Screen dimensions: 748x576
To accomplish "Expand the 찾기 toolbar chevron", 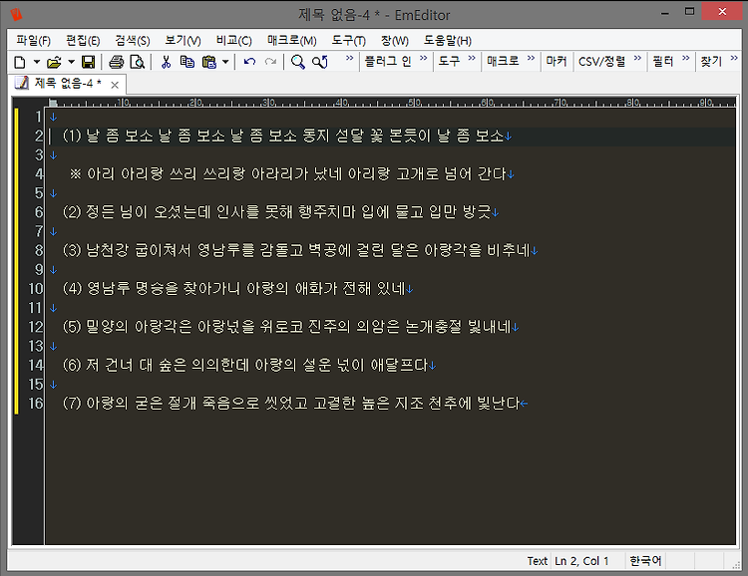I will pos(734,58).
